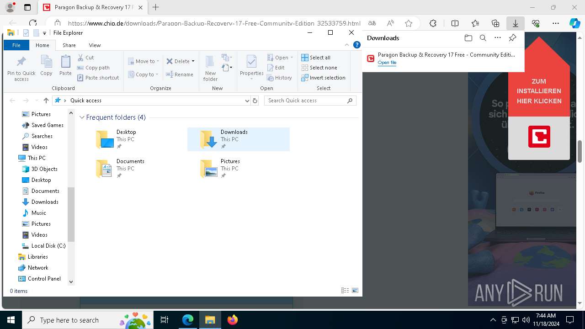Click Invert selection in ribbon
Screen dimensions: 585x329
323,78
